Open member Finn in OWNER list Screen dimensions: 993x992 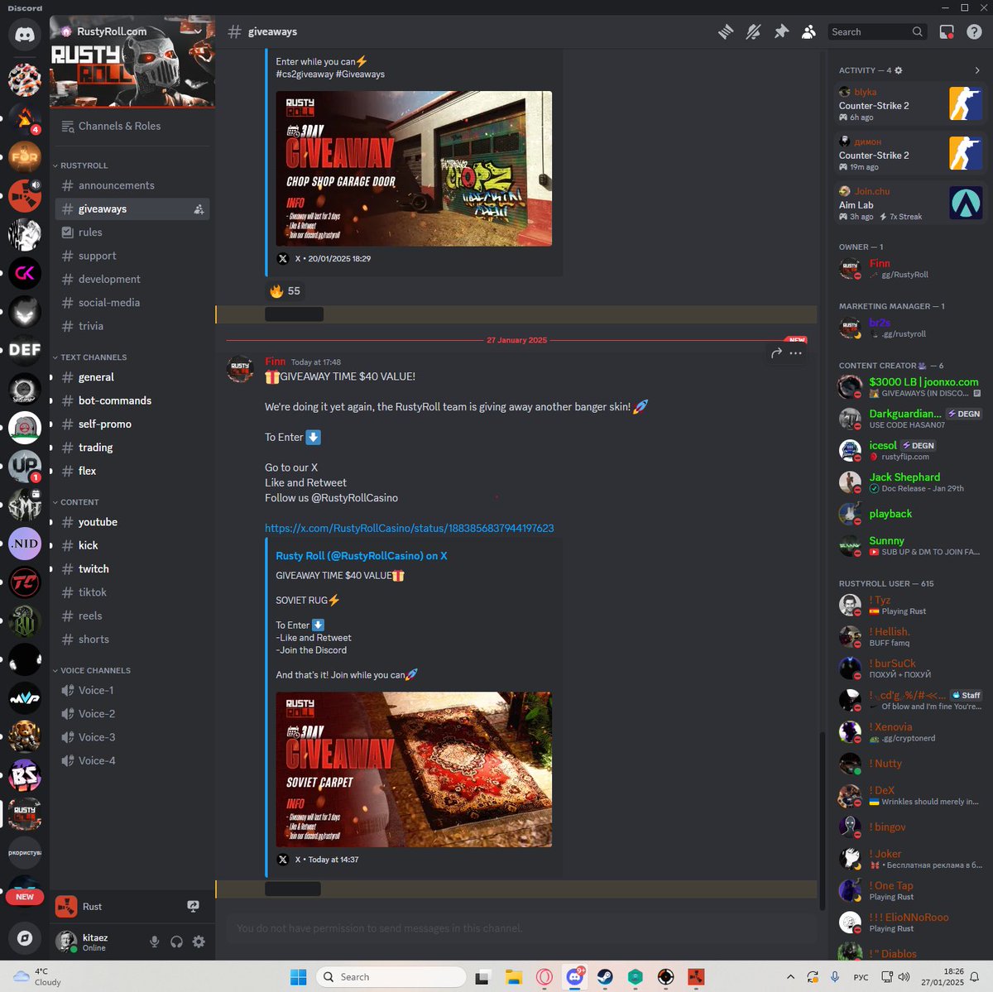pos(910,269)
